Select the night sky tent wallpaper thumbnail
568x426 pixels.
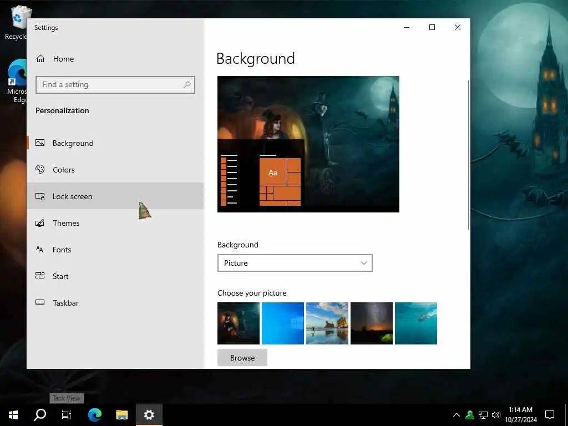tap(371, 323)
